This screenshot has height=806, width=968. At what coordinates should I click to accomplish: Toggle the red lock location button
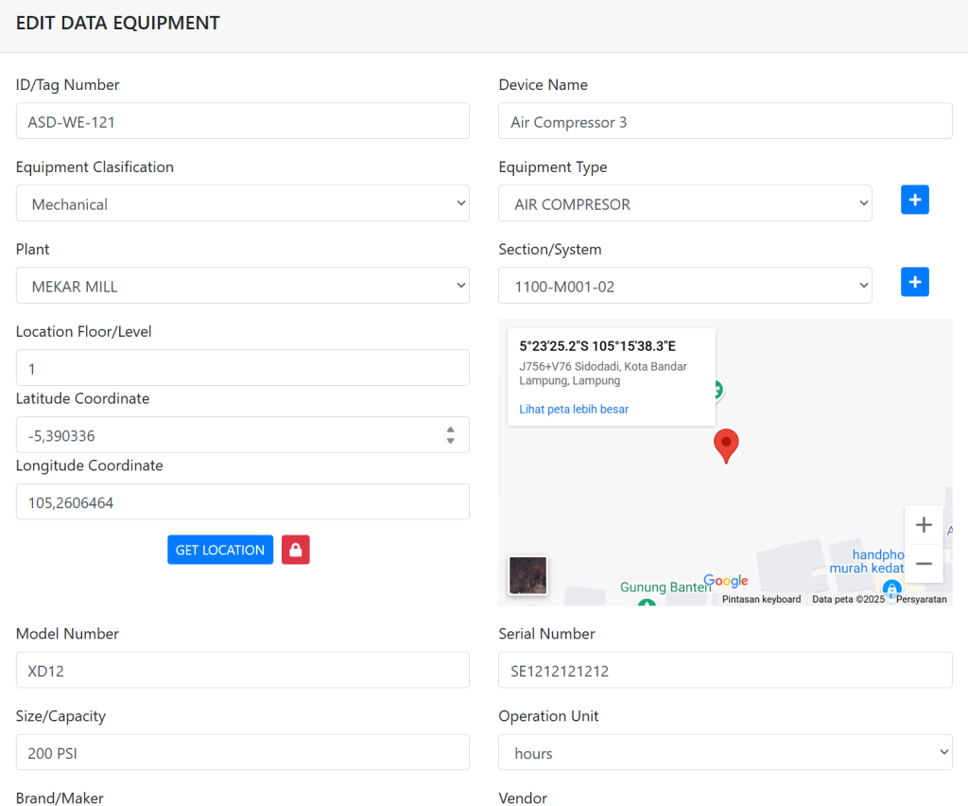point(295,550)
